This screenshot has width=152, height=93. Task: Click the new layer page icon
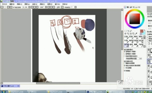click(x=149, y=43)
